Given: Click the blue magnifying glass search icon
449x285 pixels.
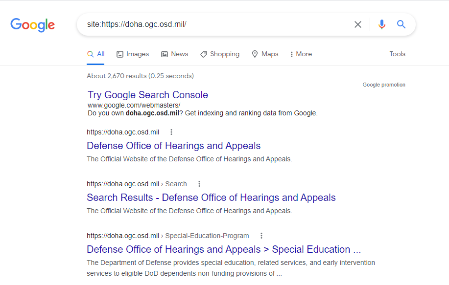Looking at the screenshot, I should (401, 24).
